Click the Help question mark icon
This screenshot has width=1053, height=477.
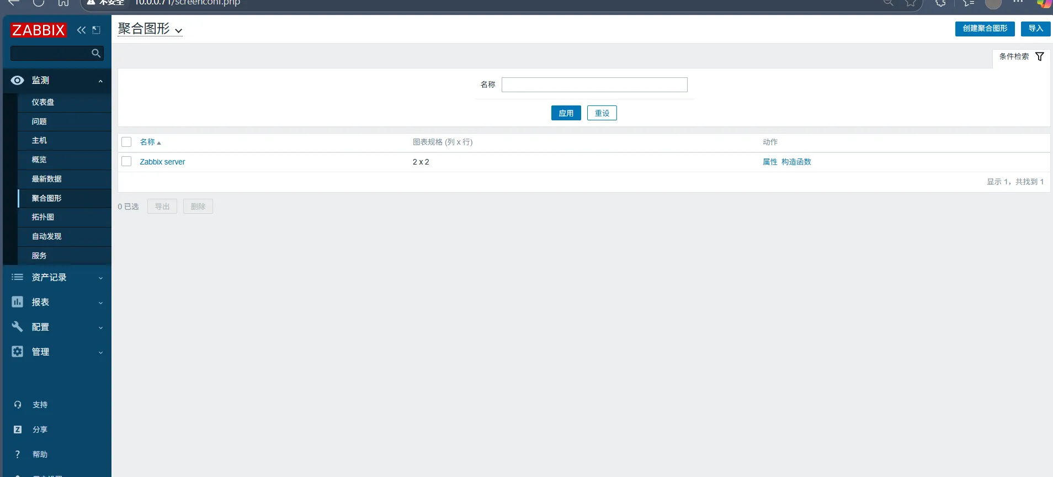point(18,454)
